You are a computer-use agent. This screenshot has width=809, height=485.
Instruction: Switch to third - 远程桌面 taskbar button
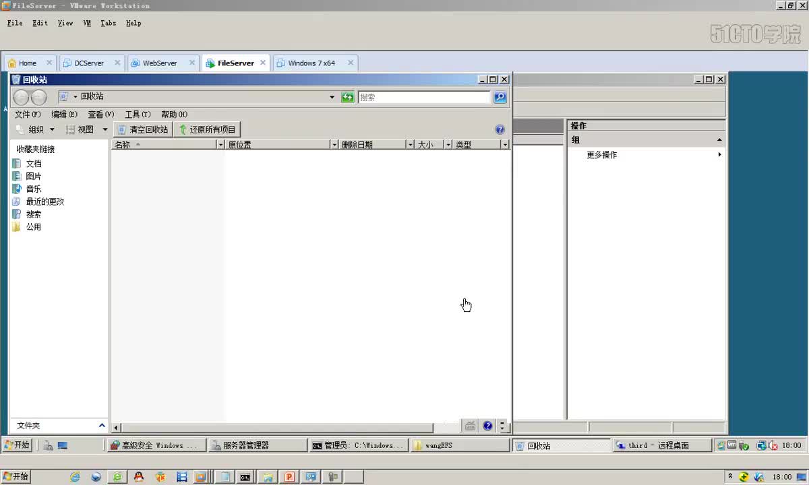[x=661, y=445]
